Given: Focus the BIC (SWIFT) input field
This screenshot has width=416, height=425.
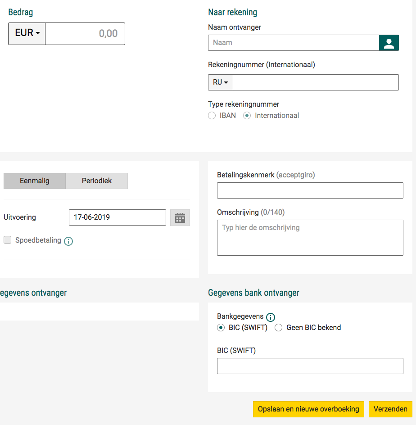Looking at the screenshot, I should point(310,366).
